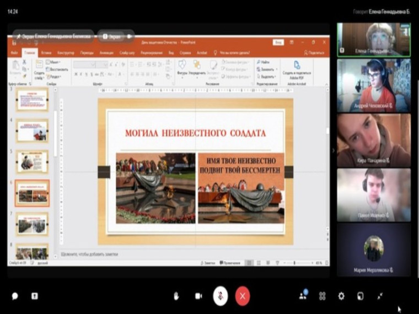Open conference settings gear
The width and height of the screenshot is (419, 314).
coord(341,296)
